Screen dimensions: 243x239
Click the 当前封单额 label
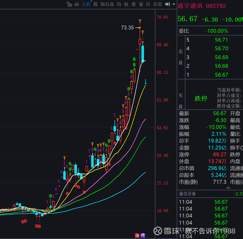pyautogui.click(x=229, y=90)
